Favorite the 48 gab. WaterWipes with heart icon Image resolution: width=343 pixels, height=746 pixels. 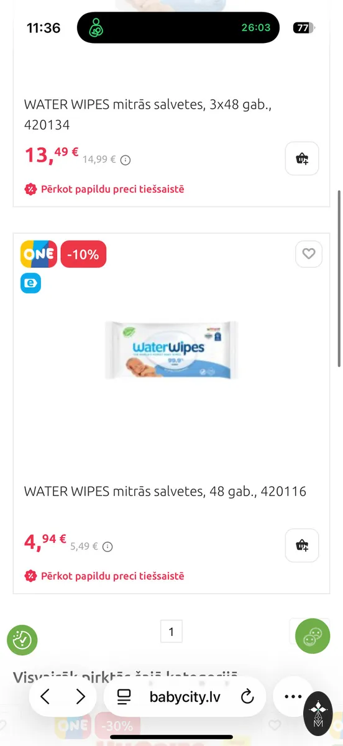click(x=309, y=254)
